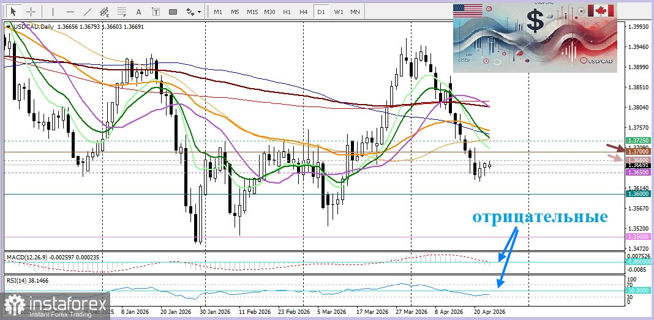Click the 1.39930 price axis value

(638, 27)
